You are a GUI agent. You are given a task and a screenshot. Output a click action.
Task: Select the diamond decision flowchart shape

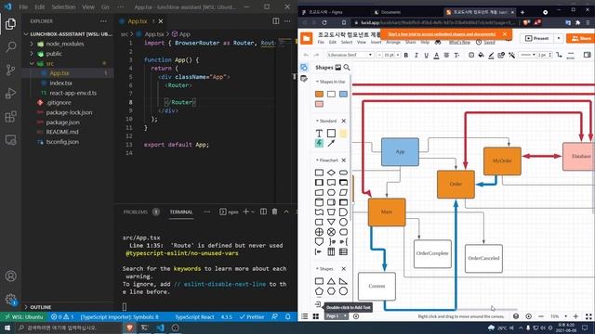coord(331,173)
